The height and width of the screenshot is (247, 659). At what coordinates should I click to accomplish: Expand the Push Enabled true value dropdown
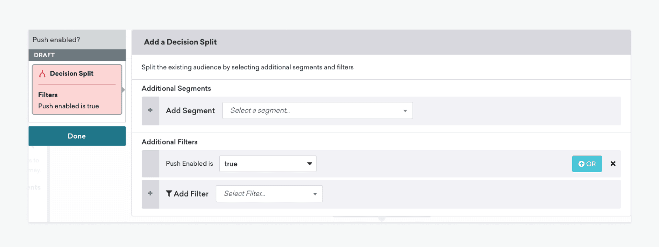(x=267, y=164)
